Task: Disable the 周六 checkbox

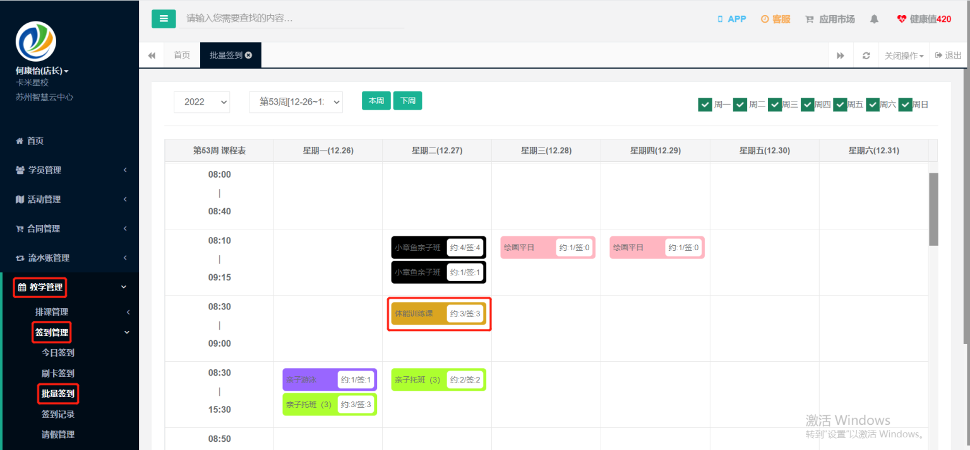Action: pos(873,105)
